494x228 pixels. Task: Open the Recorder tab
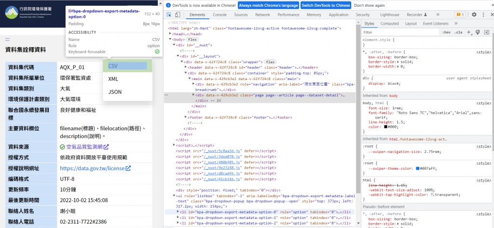416,14
